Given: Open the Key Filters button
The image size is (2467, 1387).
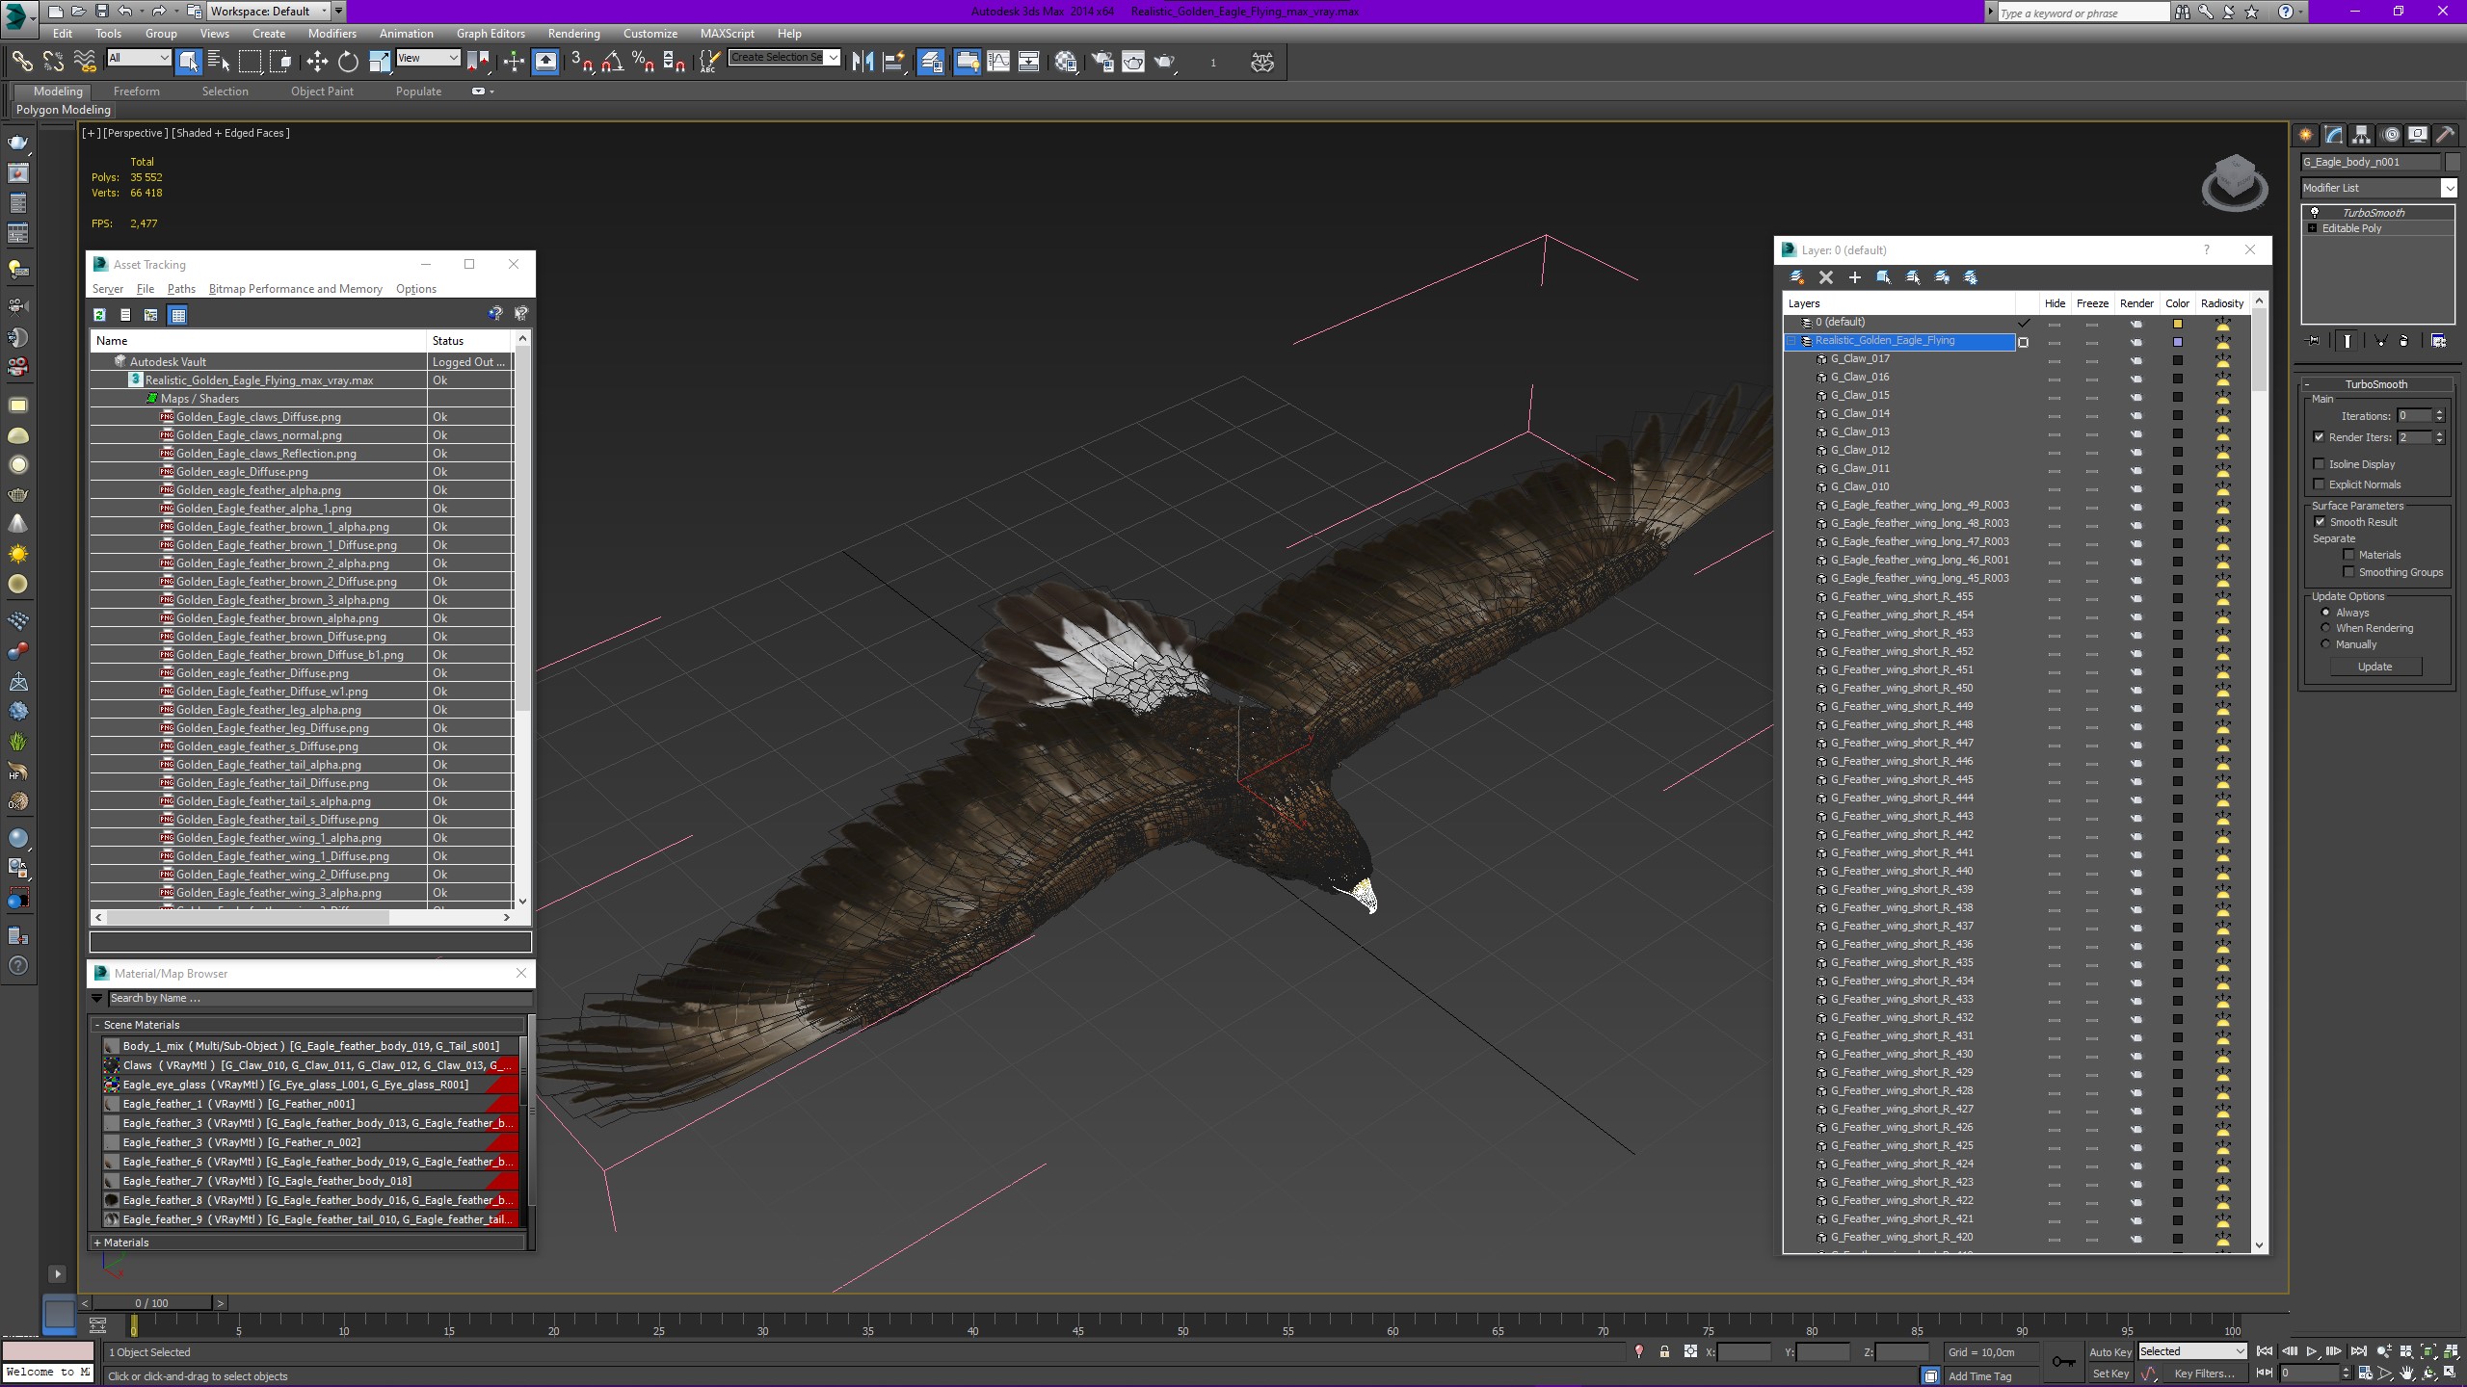Looking at the screenshot, I should click(x=2204, y=1374).
